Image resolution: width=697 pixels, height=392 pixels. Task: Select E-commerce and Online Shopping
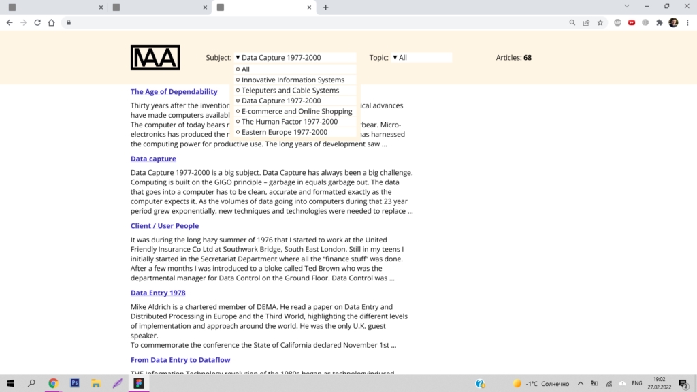295,111
